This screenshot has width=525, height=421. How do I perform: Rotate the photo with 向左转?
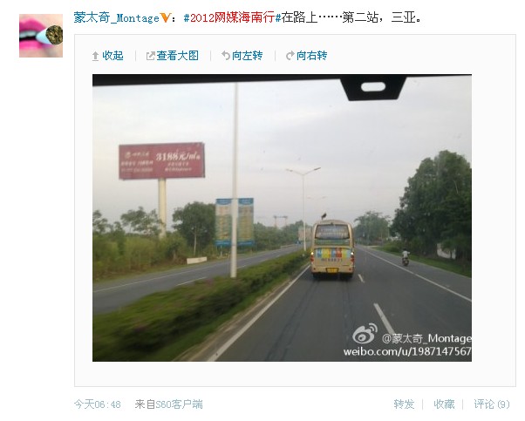click(x=247, y=56)
